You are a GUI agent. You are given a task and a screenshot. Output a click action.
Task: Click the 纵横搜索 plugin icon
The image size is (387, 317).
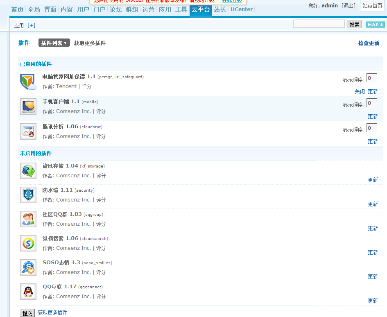[x=28, y=243]
